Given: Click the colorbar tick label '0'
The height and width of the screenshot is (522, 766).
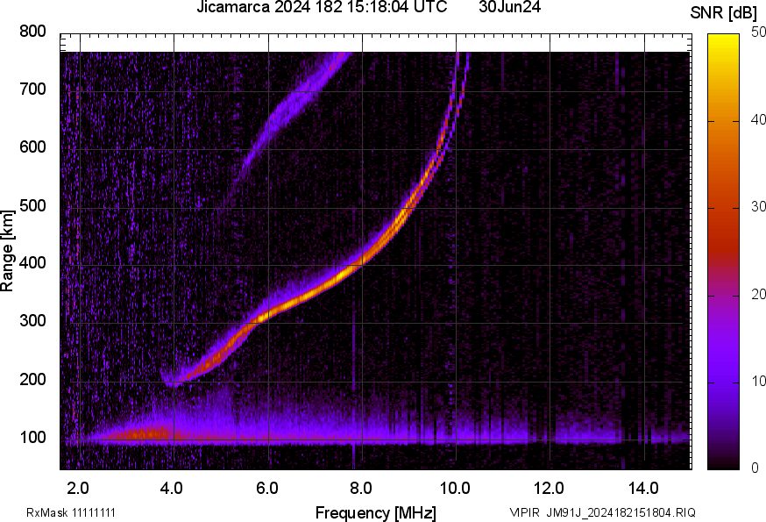Looking at the screenshot, I should (x=755, y=468).
